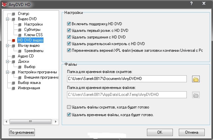213x140 pixels.
Task: Click the grey square icon beside Субтитры
Action: [x=20, y=30]
